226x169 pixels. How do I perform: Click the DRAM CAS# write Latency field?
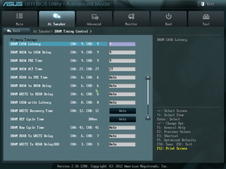coord(122,103)
